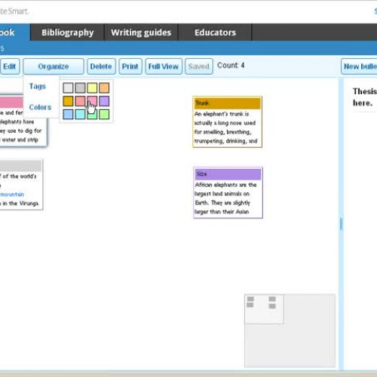Choose Colors in Organize menu
The image size is (377, 377).
click(x=40, y=107)
